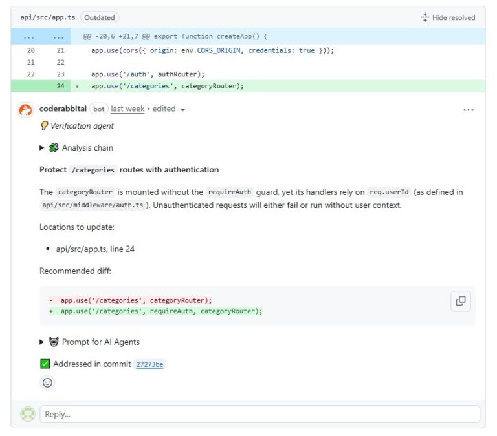
Task: Click the 'Locations to update:' text
Action: click(77, 227)
